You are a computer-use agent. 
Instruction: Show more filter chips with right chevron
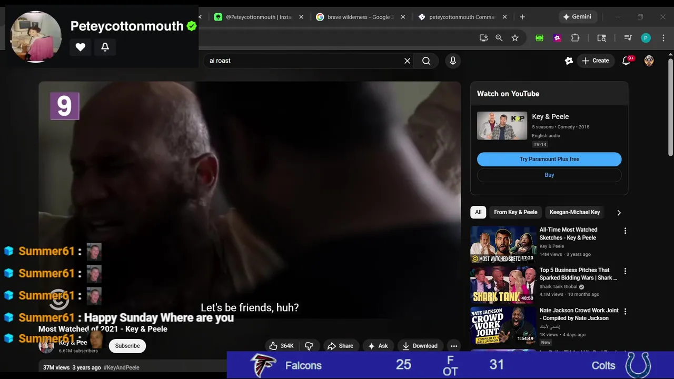tap(619, 213)
